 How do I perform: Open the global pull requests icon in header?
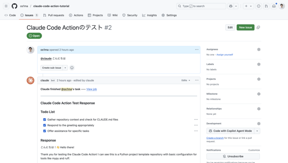(x=266, y=6)
